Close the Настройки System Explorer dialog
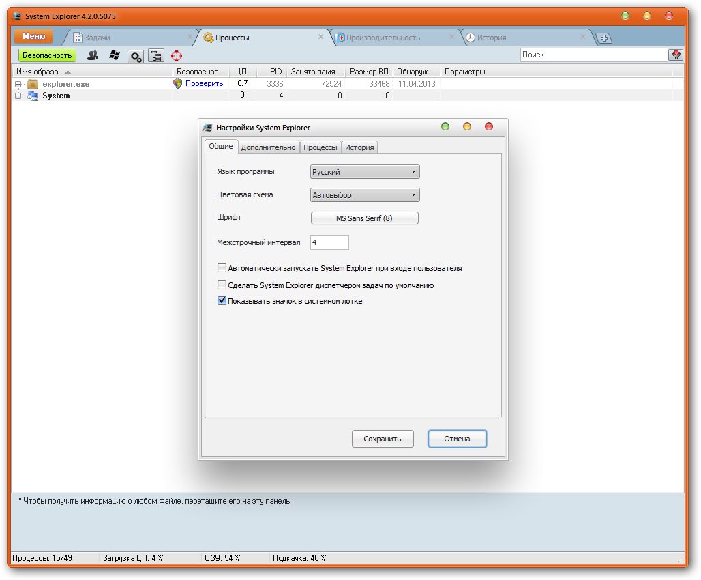Image resolution: width=701 pixels, height=580 pixels. pyautogui.click(x=489, y=127)
